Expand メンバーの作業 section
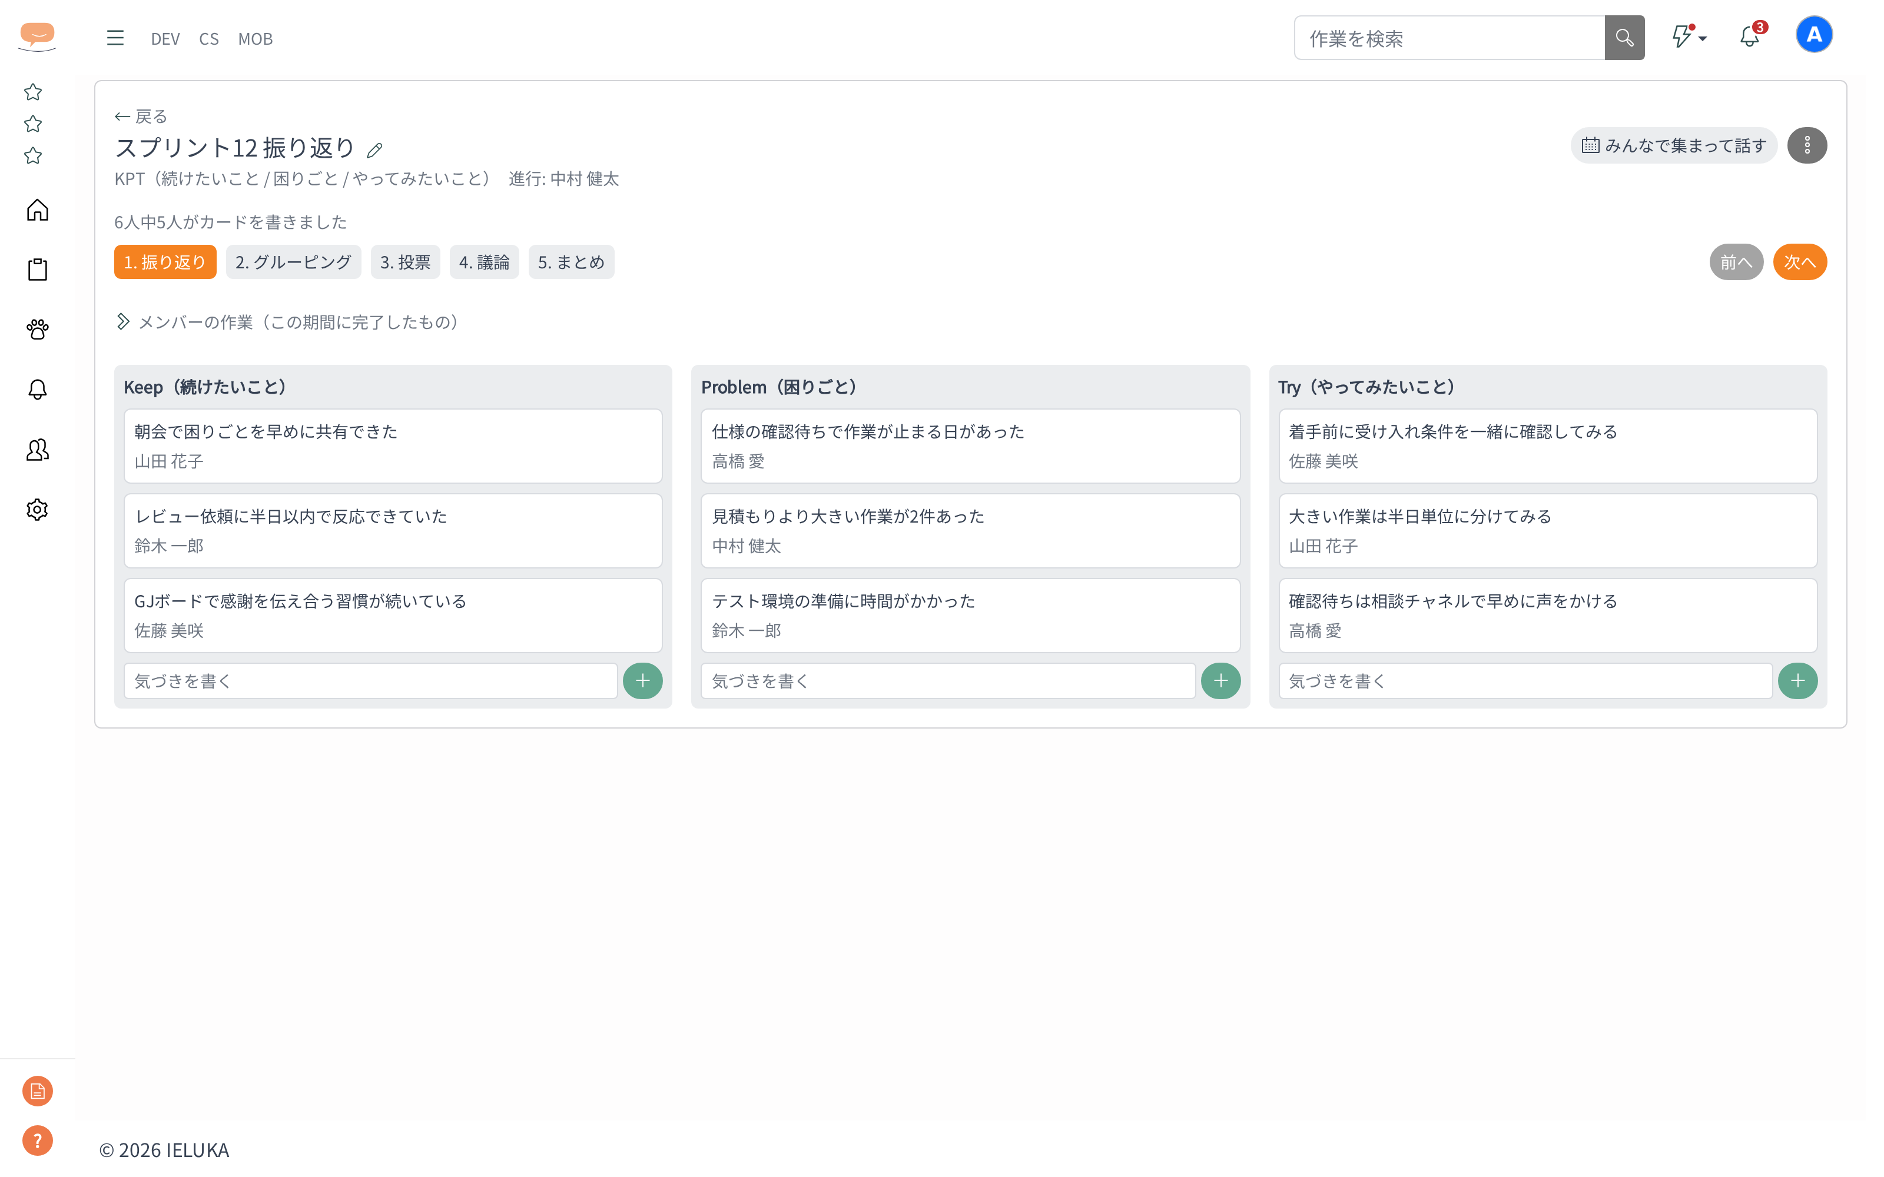This screenshot has width=1884, height=1177. click(x=287, y=321)
